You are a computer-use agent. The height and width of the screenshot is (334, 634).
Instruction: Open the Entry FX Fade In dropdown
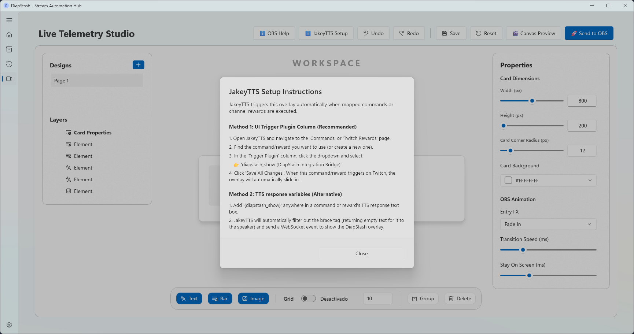pyautogui.click(x=548, y=224)
